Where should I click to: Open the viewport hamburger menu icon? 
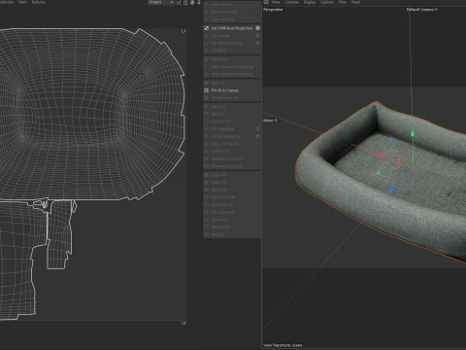(266, 2)
